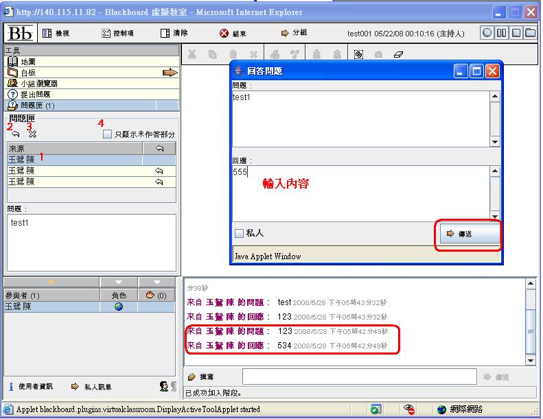Click the 結束 end button
This screenshot has height=419, width=543.
pos(233,33)
